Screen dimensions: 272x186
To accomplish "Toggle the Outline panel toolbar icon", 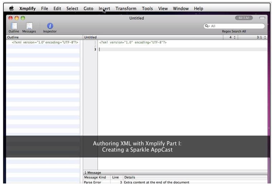I will [14, 28].
